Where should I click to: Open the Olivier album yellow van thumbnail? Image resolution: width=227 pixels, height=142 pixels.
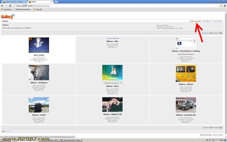[186, 73]
